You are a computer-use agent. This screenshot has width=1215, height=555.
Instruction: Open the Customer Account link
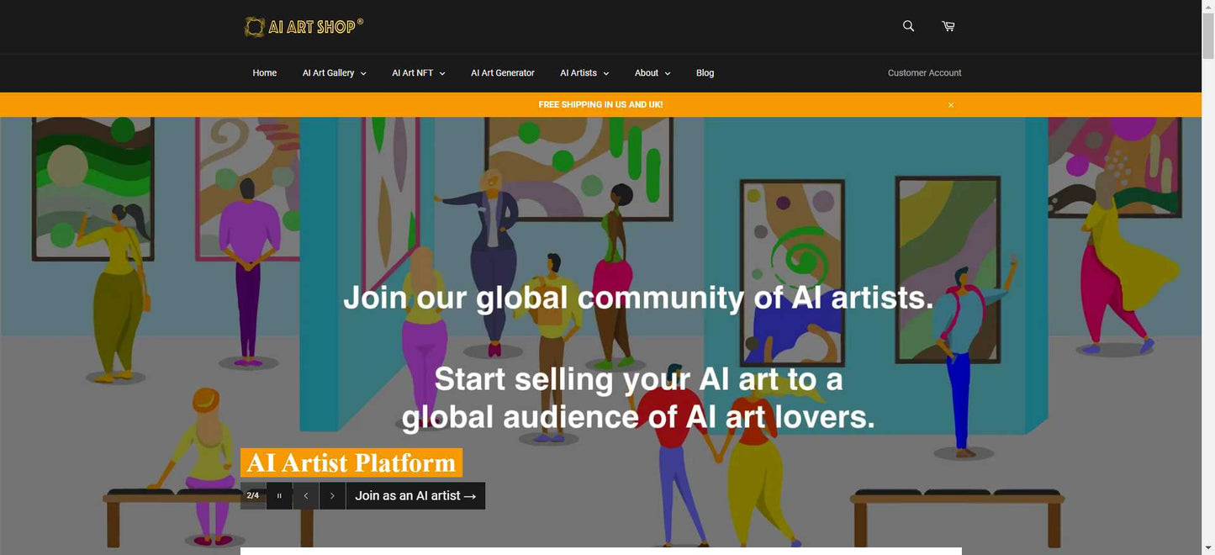[925, 73]
